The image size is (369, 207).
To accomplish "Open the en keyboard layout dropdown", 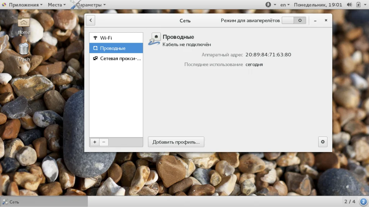I will tap(285, 5).
